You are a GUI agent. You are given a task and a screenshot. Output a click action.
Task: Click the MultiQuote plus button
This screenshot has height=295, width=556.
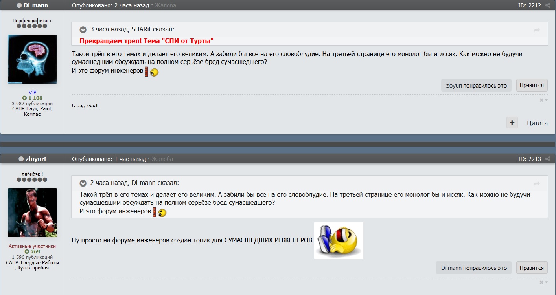pyautogui.click(x=512, y=123)
